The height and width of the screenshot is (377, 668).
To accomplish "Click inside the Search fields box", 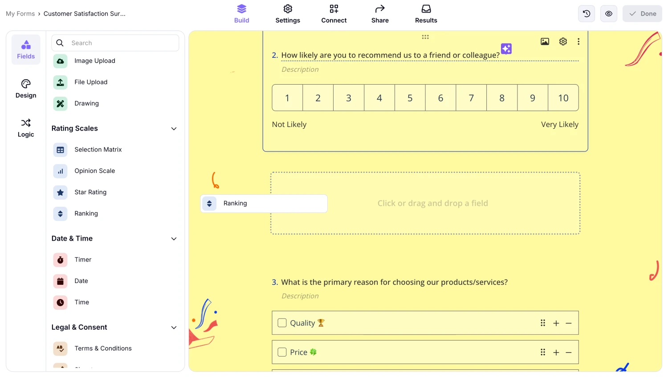I will point(115,43).
